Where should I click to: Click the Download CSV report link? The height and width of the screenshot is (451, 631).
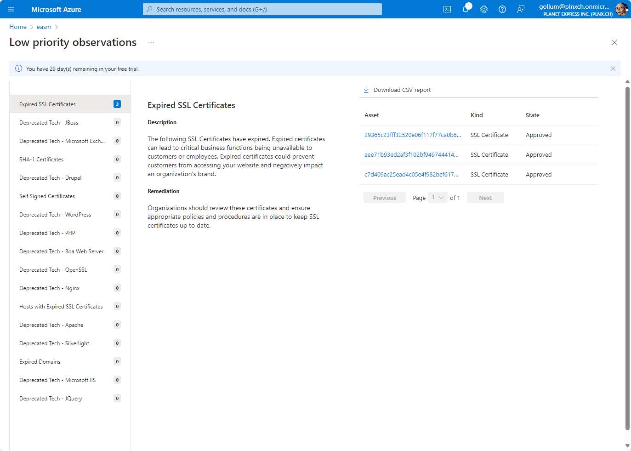[402, 89]
